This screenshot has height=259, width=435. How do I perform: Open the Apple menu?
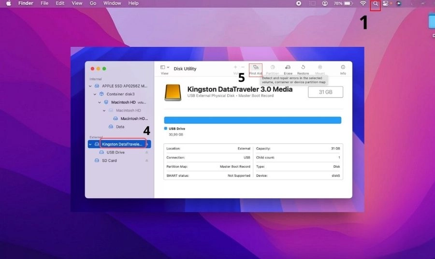(x=9, y=3)
